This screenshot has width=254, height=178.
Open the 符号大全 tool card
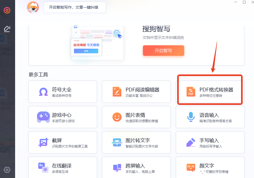point(63,92)
